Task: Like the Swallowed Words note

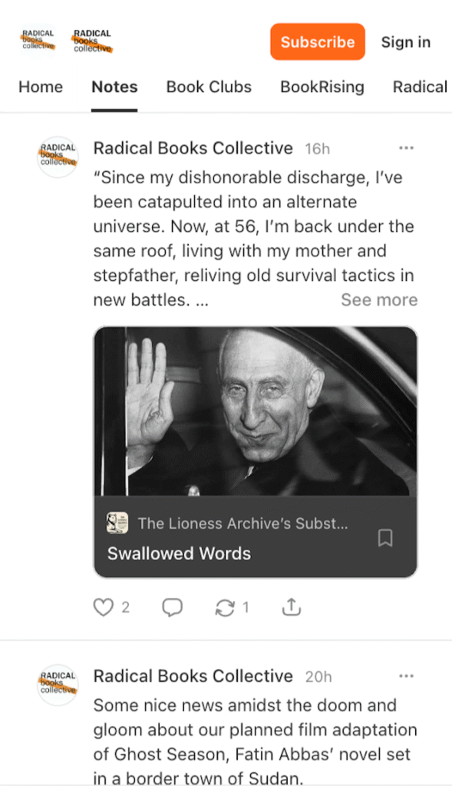Action: 104,608
